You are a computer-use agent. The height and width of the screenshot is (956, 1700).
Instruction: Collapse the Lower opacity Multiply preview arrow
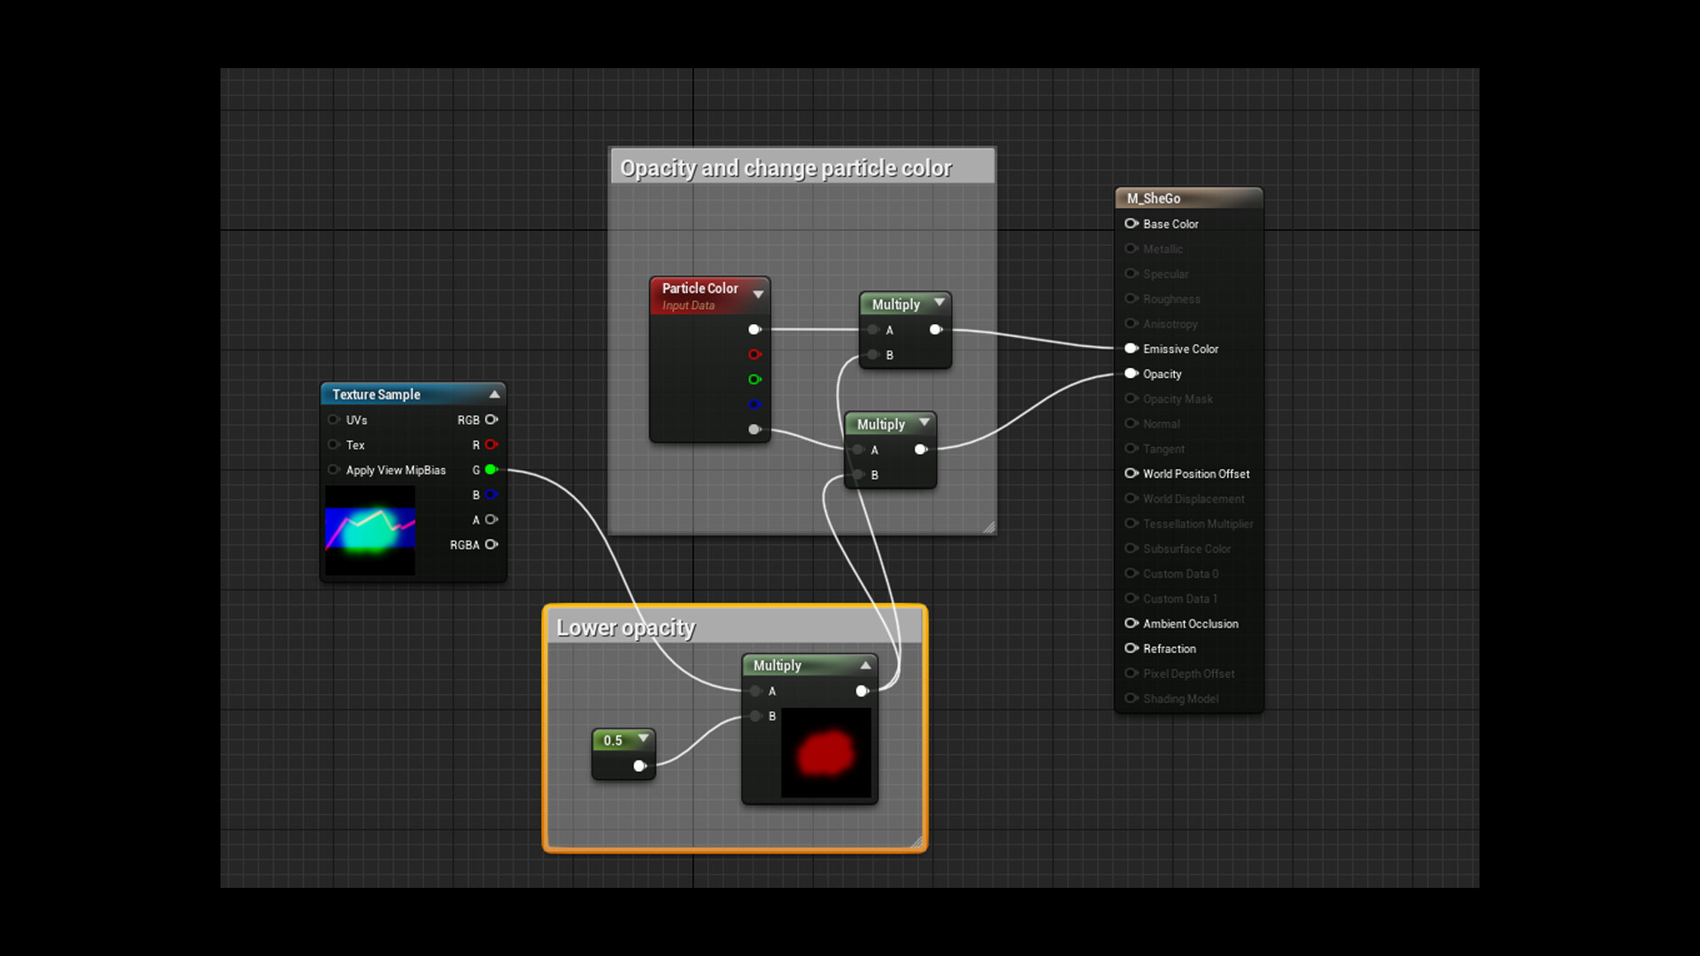(x=865, y=665)
